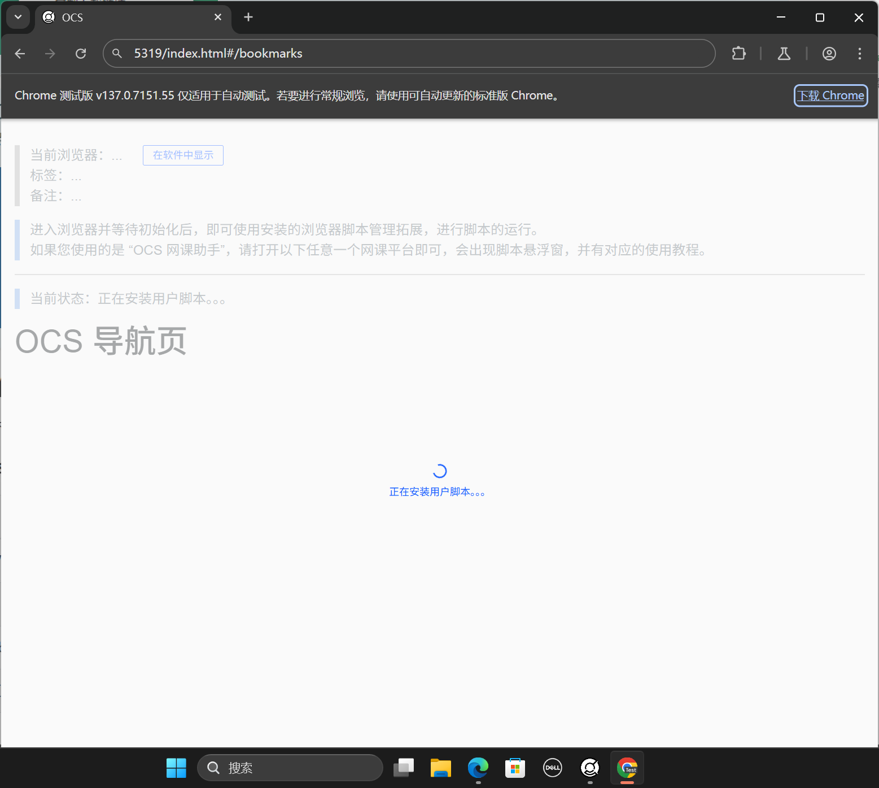The image size is (879, 788).
Task: Click the search icon in address bar
Action: coord(117,54)
